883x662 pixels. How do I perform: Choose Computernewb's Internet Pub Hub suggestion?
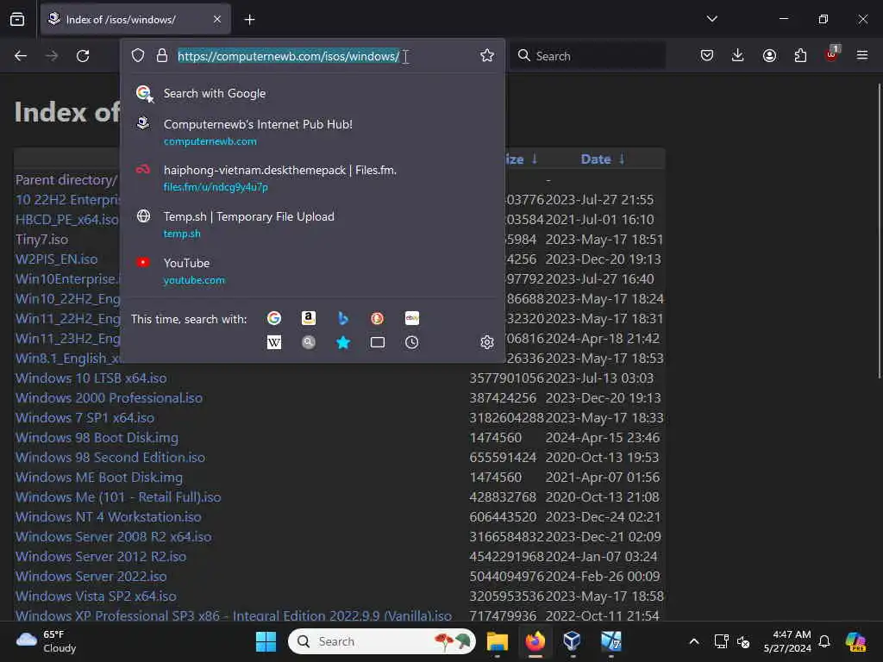pyautogui.click(x=312, y=132)
